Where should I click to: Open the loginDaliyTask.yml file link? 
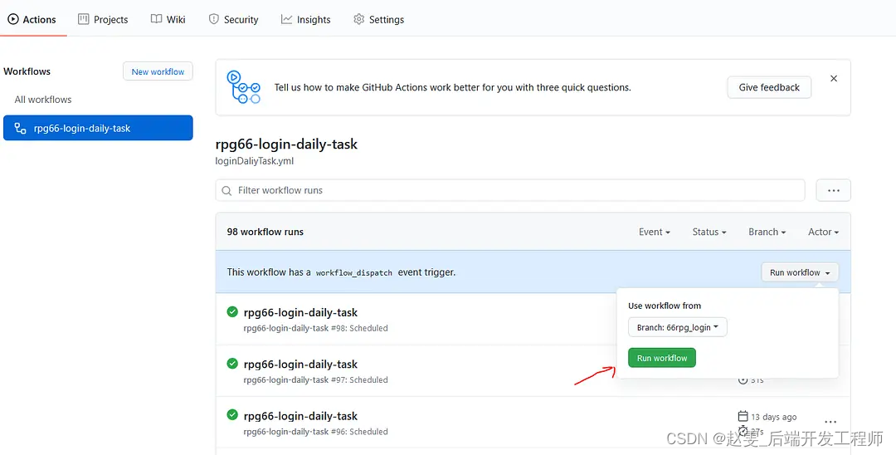pos(255,161)
